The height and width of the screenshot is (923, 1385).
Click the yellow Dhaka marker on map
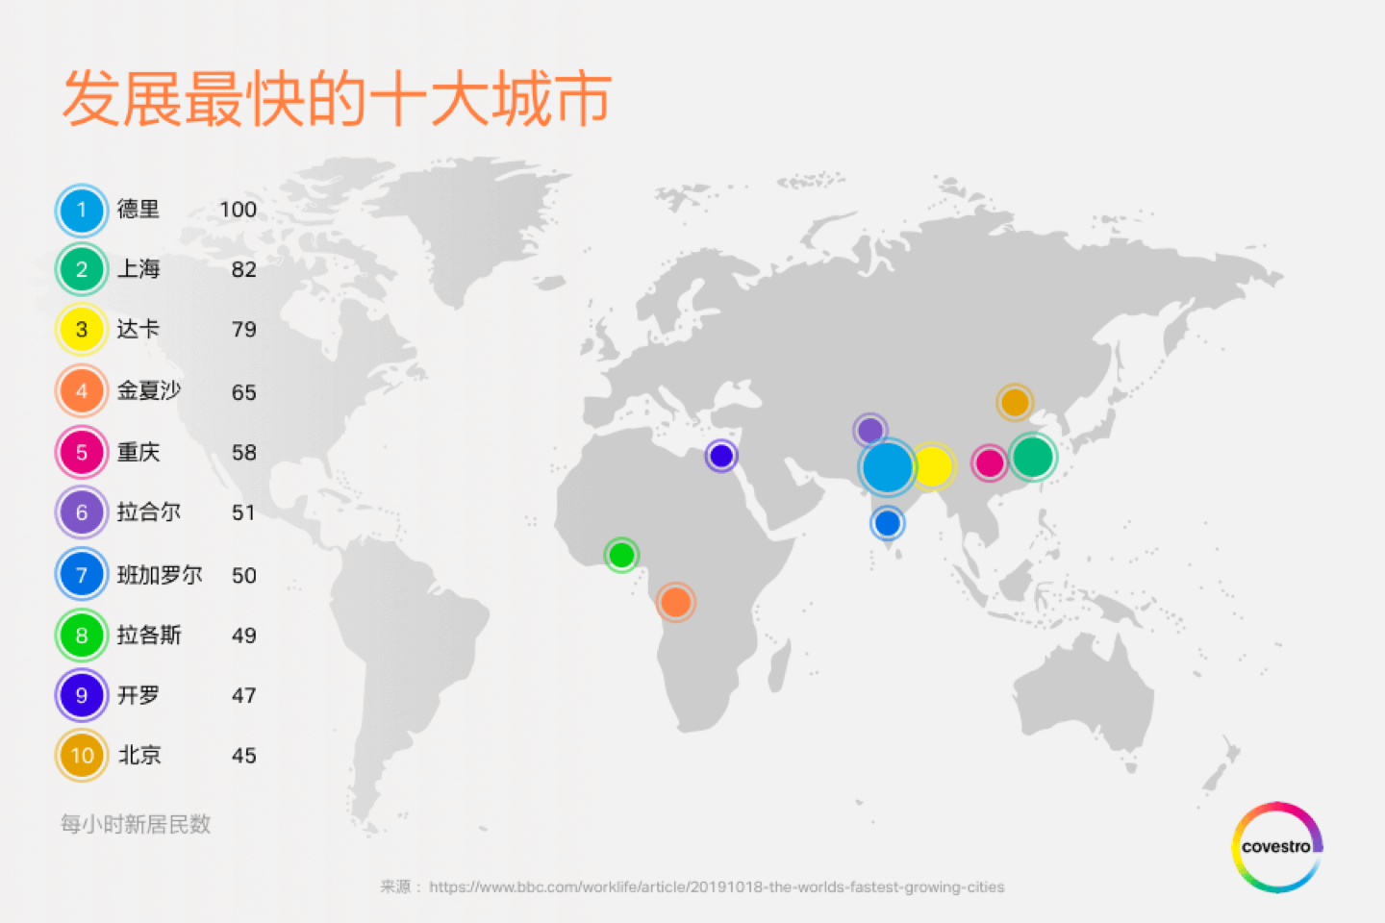[932, 466]
